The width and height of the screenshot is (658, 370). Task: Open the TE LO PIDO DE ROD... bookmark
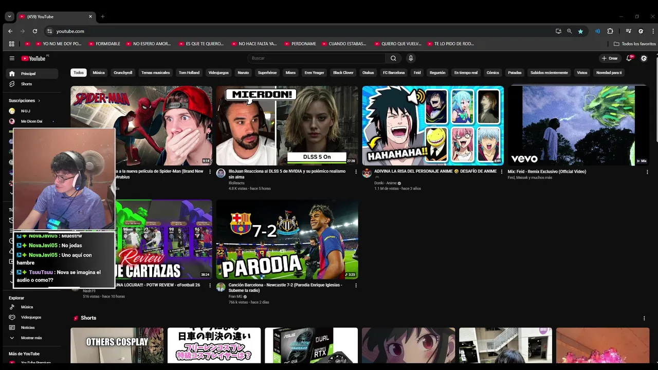450,44
